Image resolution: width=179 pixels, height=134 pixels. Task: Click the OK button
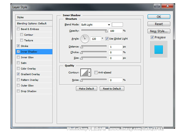[159, 17]
